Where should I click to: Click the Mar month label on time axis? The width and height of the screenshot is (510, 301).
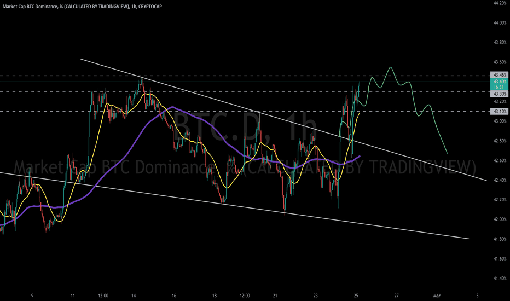[437, 296]
